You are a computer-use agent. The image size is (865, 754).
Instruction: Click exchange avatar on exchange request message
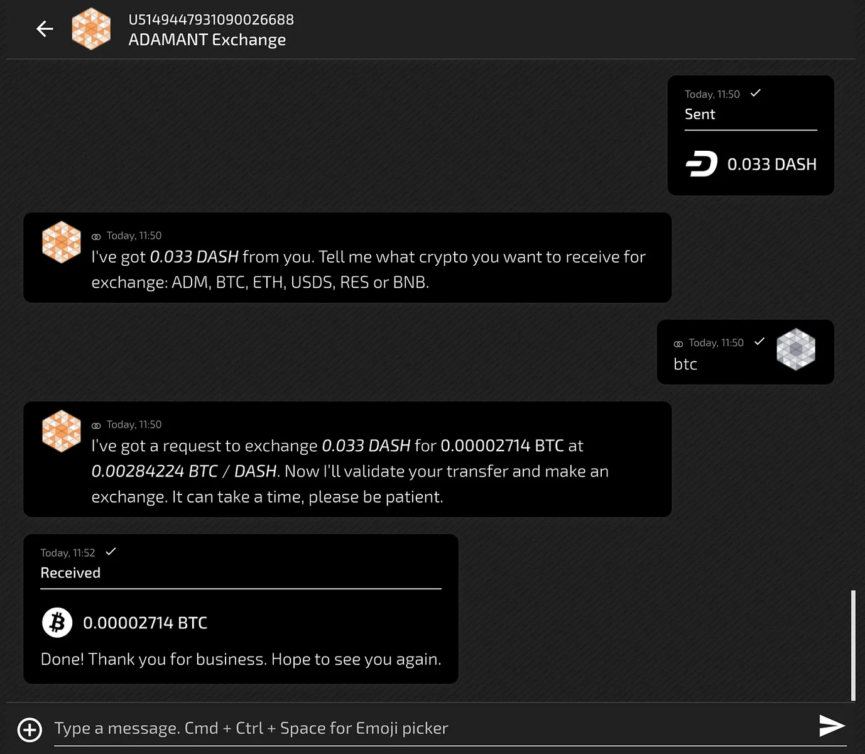[62, 431]
